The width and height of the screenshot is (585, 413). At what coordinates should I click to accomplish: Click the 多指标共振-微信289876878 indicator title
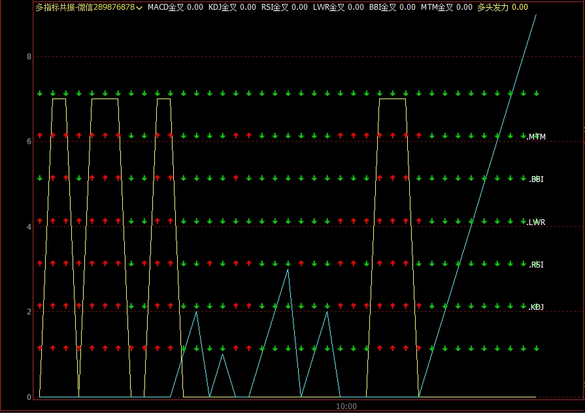tap(85, 7)
